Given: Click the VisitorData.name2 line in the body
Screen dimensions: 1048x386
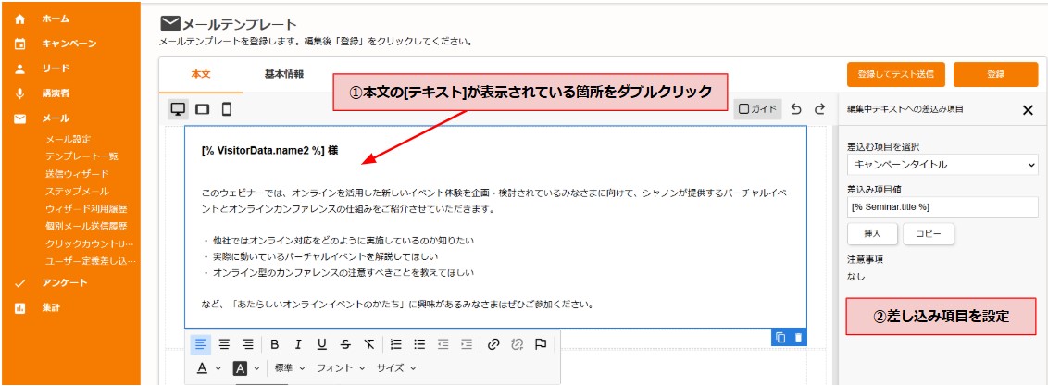Looking at the screenshot, I should point(268,152).
